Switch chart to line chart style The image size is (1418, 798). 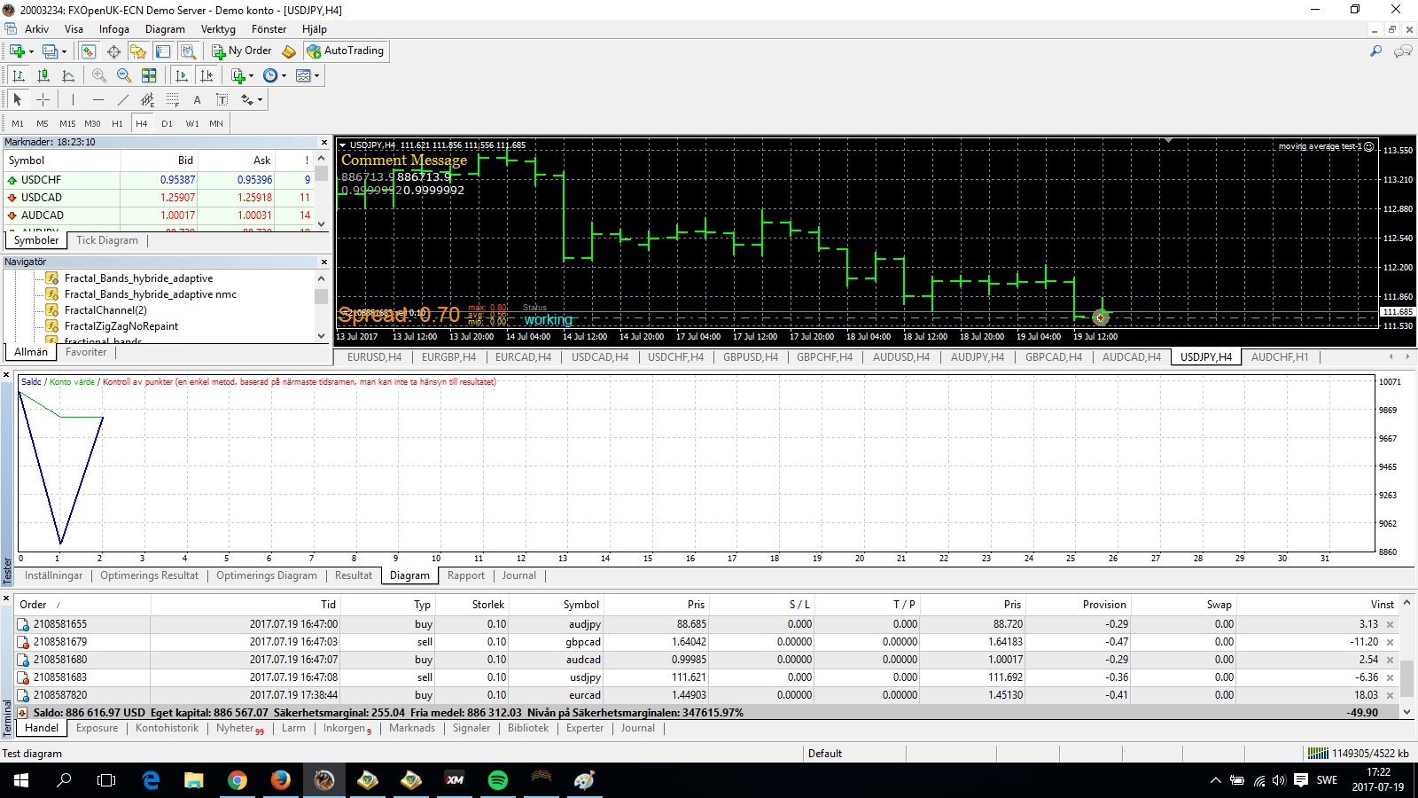point(68,75)
